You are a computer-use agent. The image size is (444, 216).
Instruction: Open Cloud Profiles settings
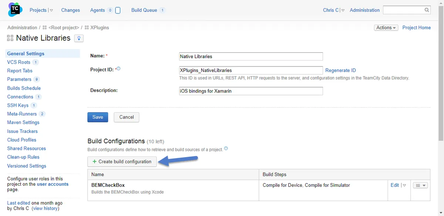pos(21,140)
